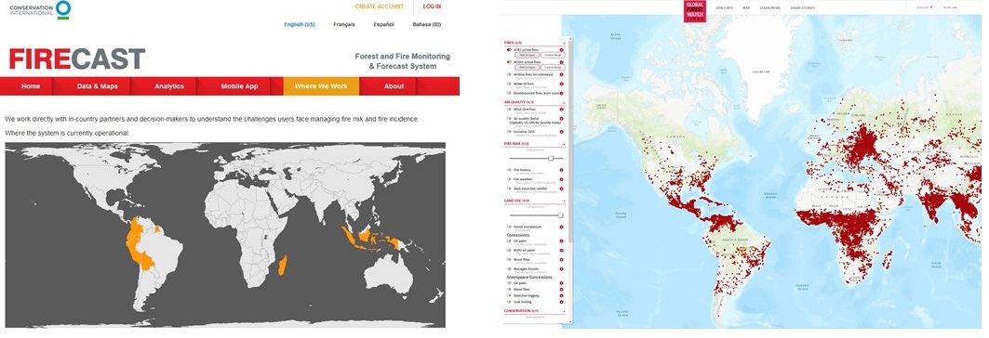989x338 pixels.
Task: Click the Global Forest Watch Fires logo
Action: 695,11
